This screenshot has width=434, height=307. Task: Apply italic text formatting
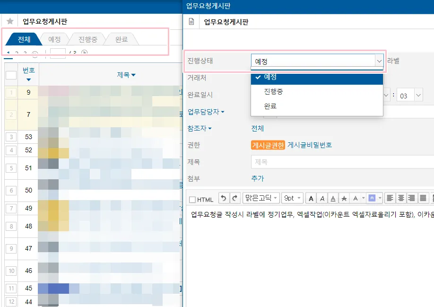pyautogui.click(x=322, y=198)
